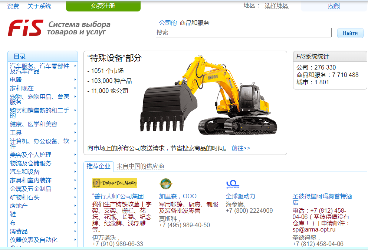Switch to the 来自中国的供应商 tab
Viewport: 368px width, 250px height.
click(140, 166)
